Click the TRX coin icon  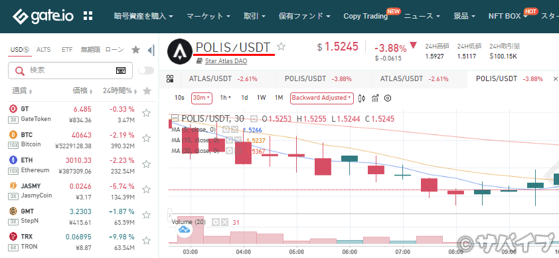tap(13, 236)
